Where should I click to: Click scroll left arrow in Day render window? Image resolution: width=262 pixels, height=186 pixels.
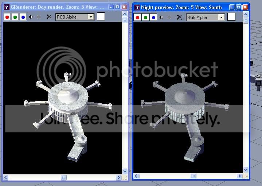tap(6, 177)
